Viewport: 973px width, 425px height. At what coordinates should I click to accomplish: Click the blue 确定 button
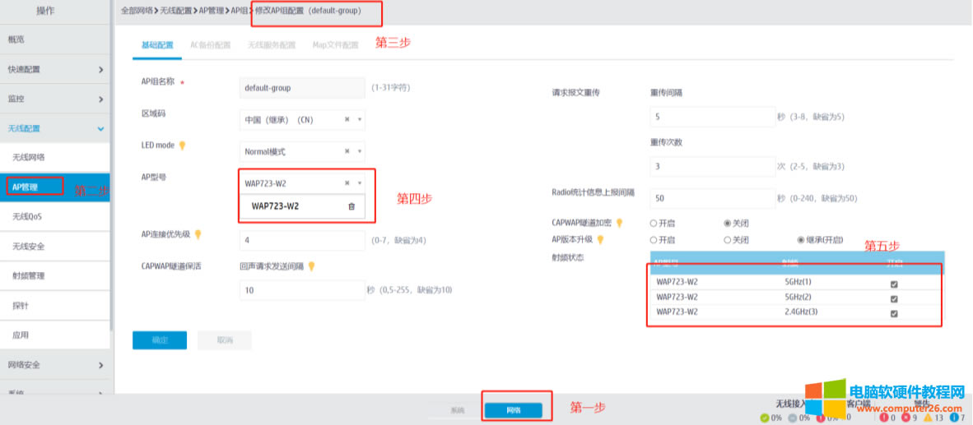click(160, 340)
